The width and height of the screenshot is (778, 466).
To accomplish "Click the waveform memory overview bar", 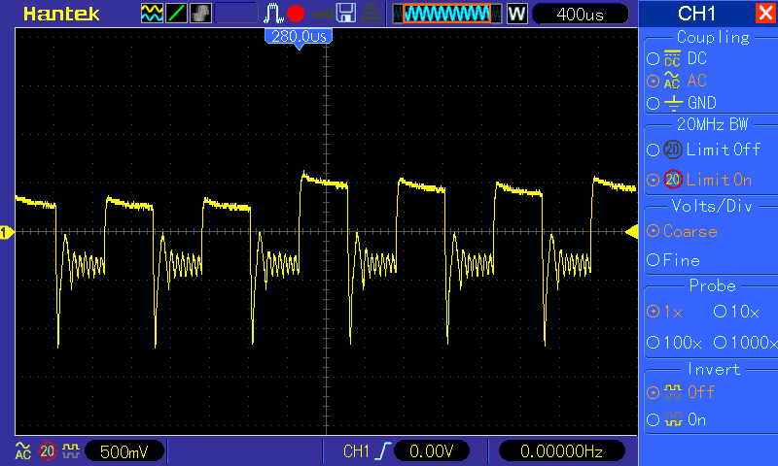I will click(x=447, y=14).
